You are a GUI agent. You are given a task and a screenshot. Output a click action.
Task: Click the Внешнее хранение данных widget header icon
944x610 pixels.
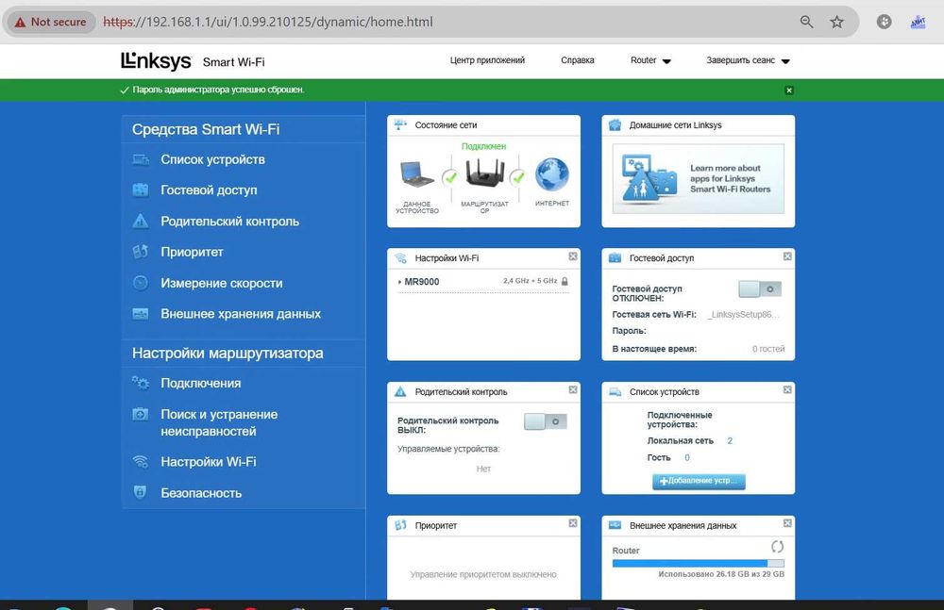615,525
